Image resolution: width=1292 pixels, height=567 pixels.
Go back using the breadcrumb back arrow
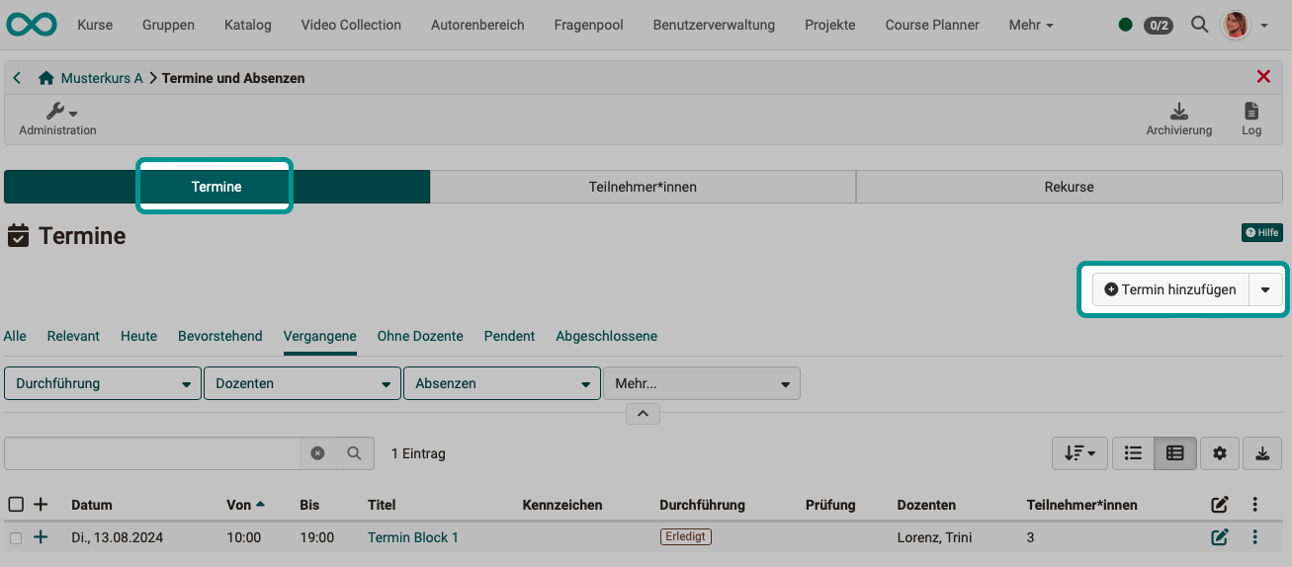[17, 78]
